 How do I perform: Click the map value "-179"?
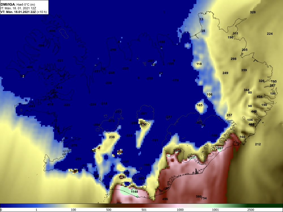175,80
